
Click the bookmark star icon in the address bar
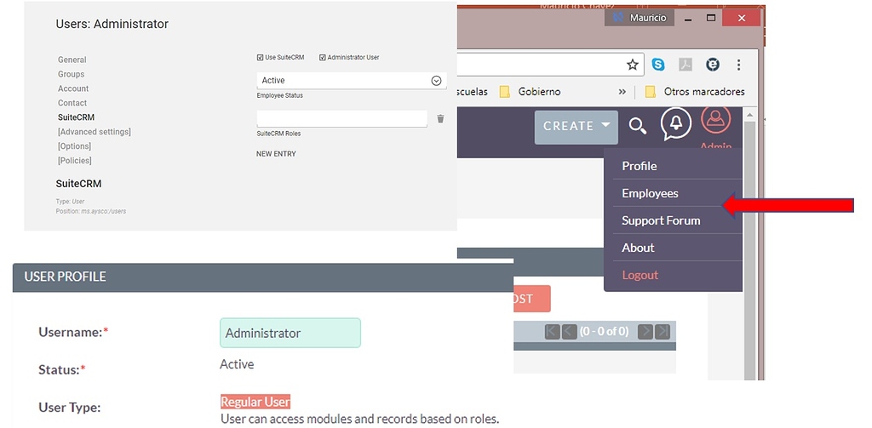click(633, 65)
